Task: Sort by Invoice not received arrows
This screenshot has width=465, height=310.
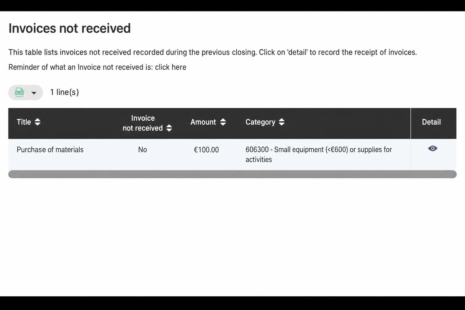Action: 169,128
